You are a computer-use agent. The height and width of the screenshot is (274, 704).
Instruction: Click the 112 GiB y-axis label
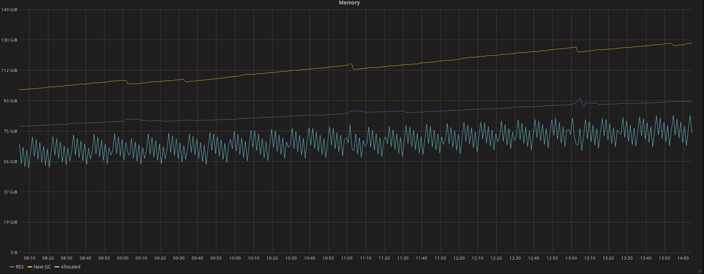9,70
